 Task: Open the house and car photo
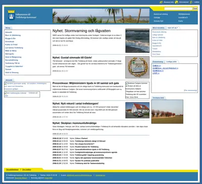point(137,110)
